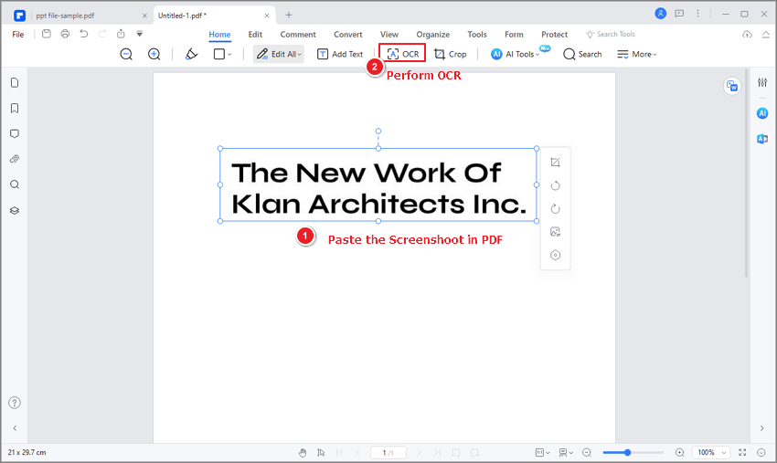The width and height of the screenshot is (777, 463).
Task: Select the Untitled-1.pdf document tab
Action: point(214,16)
